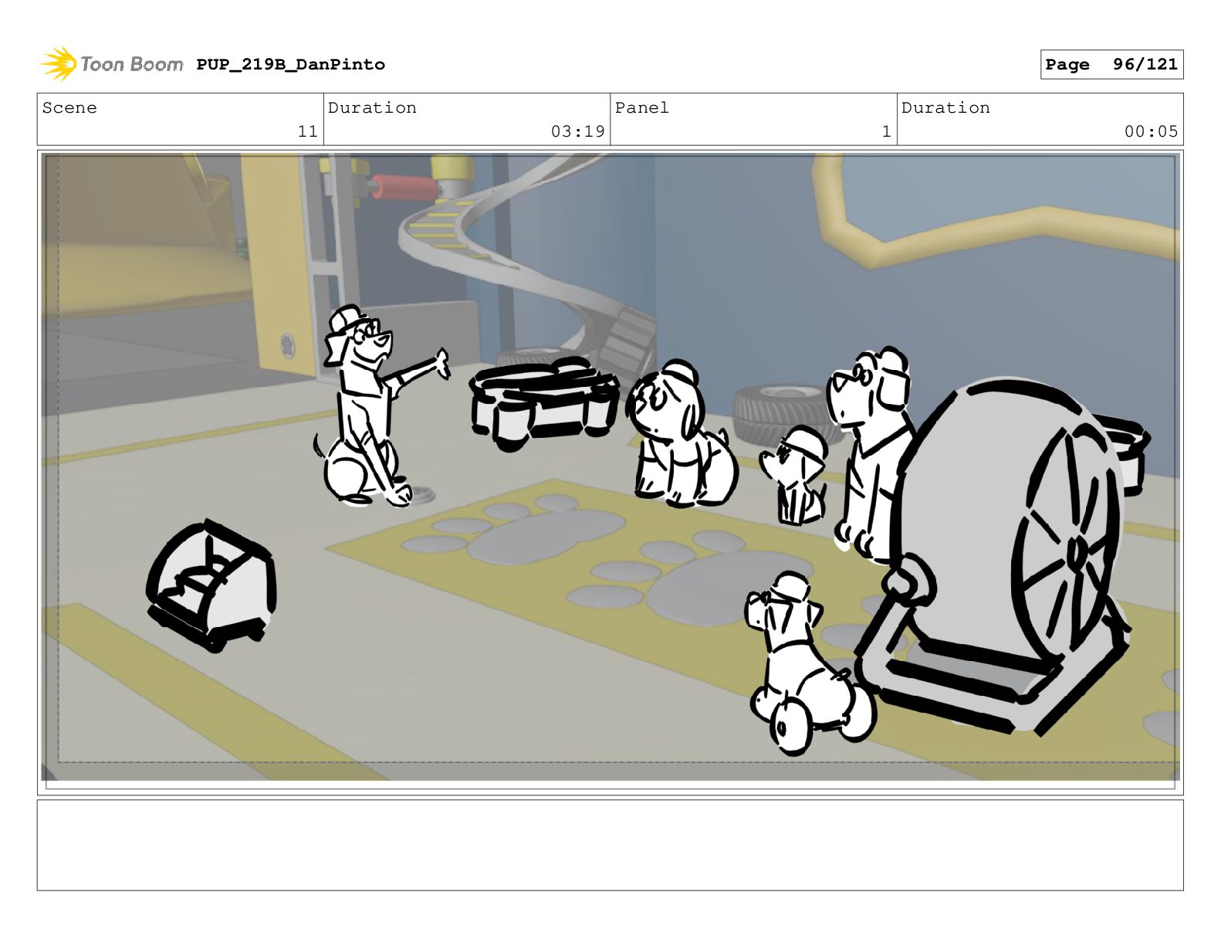Click the Page 96/121 indicator

pos(1111,64)
